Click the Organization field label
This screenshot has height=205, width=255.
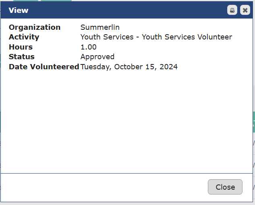coord(35,27)
